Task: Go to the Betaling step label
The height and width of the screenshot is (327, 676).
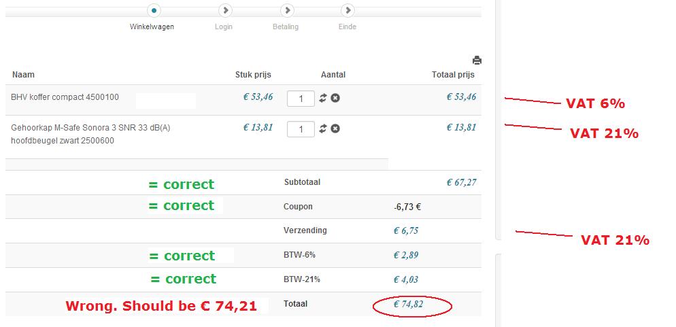Action: point(285,27)
